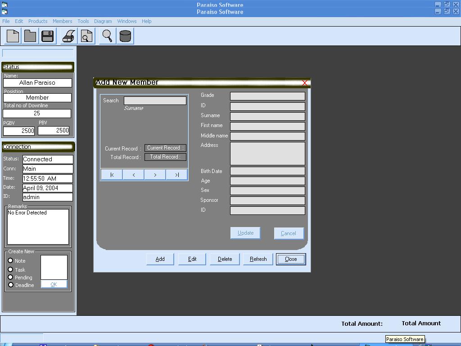Click the Print Preview toolbar icon

tap(86, 36)
